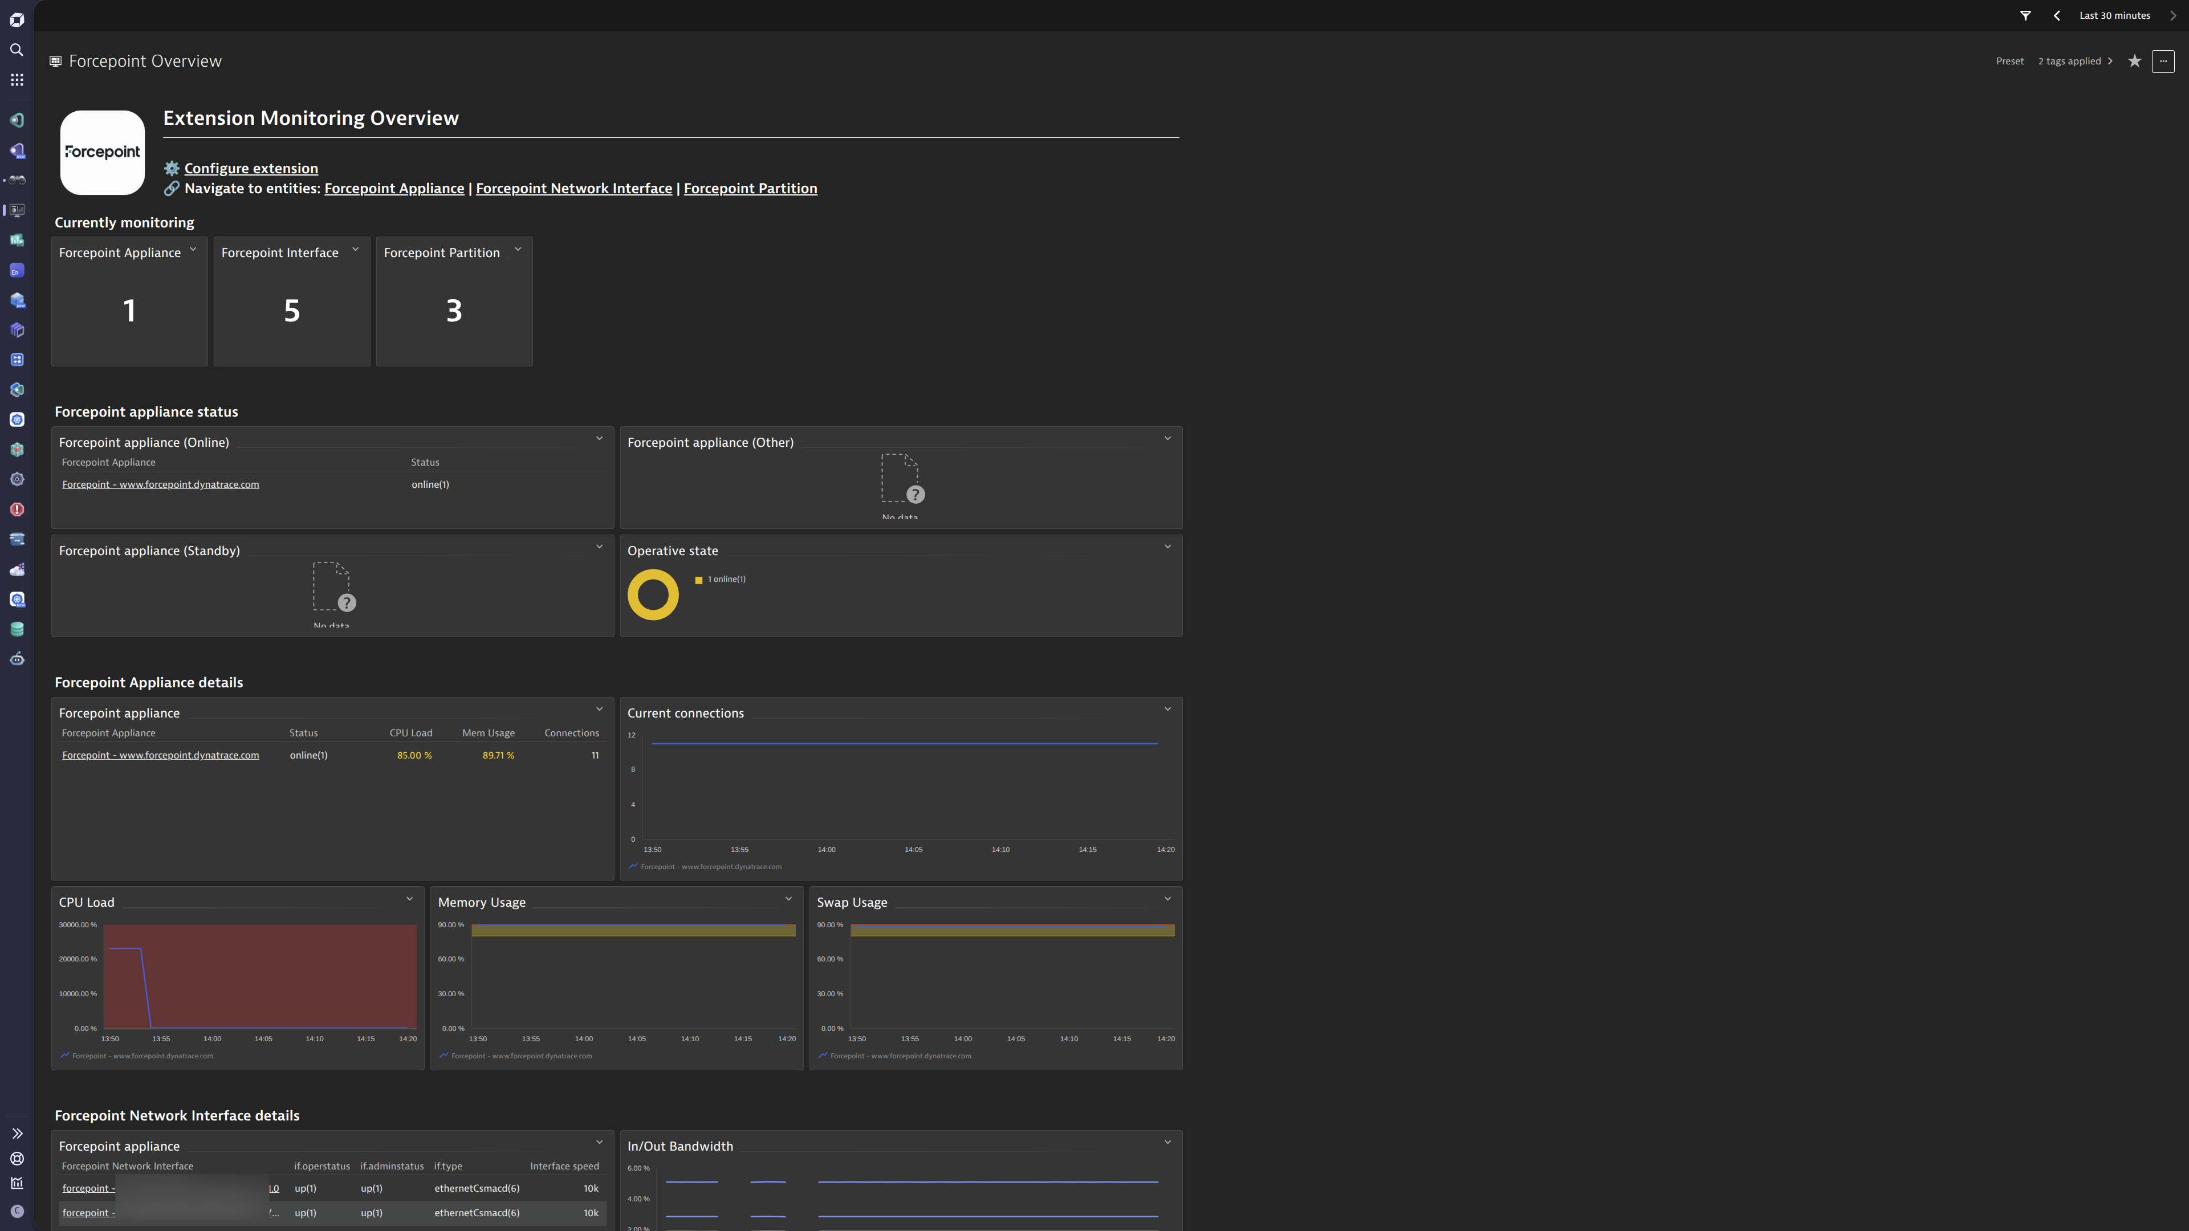The image size is (2189, 1231).
Task: Expand the sidebar with double chevron
Action: (17, 1134)
